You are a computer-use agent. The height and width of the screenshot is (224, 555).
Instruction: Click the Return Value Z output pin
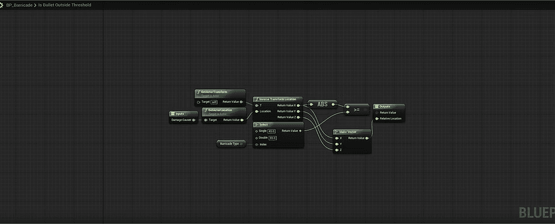click(x=299, y=117)
